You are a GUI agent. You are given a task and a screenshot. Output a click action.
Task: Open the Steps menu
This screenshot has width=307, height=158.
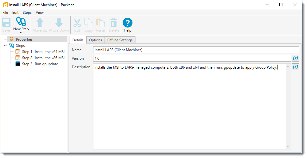[x=27, y=13]
